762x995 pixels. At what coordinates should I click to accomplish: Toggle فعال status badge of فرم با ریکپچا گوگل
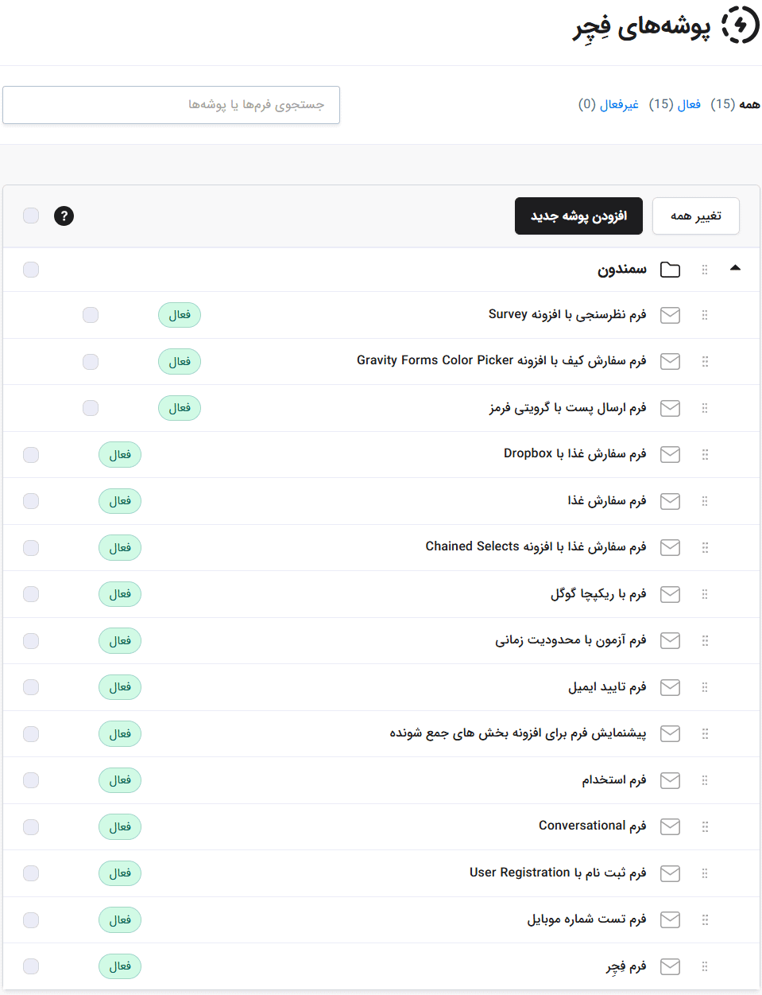pos(120,594)
